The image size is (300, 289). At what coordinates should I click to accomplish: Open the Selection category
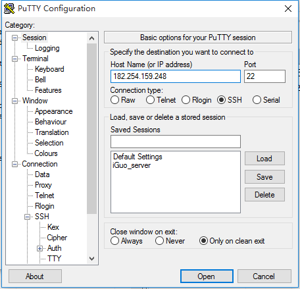click(49, 143)
